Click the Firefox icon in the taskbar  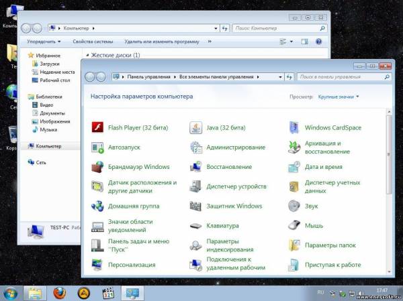pyautogui.click(x=59, y=293)
